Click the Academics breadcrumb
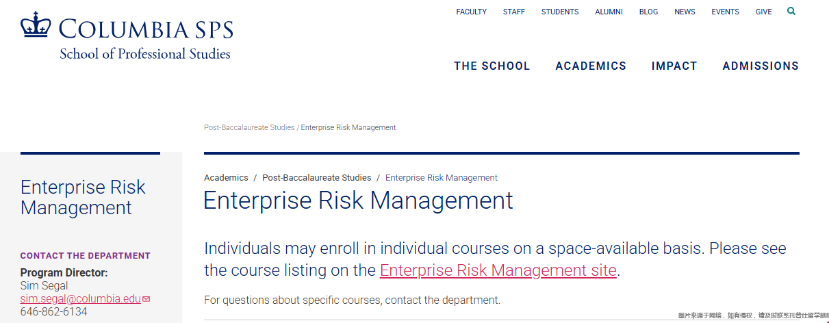 coord(226,178)
